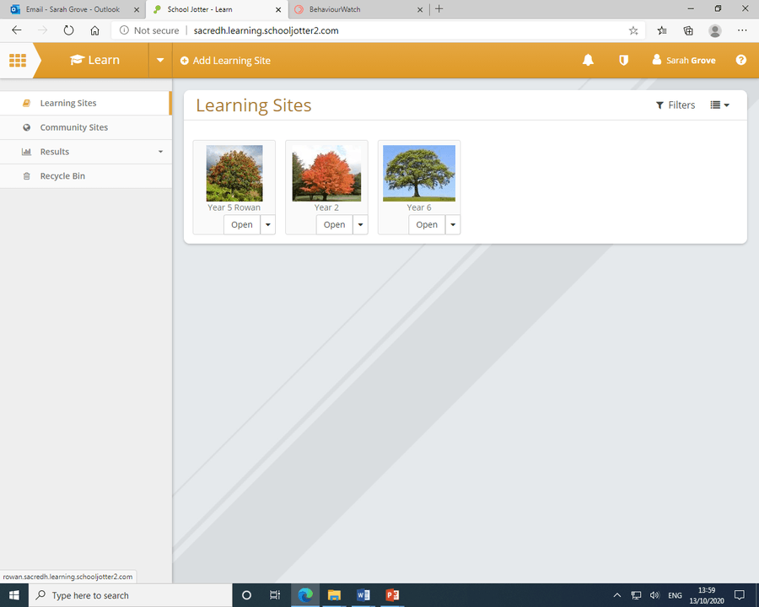This screenshot has height=607, width=759.
Task: Open volume control in tray
Action: click(x=654, y=595)
